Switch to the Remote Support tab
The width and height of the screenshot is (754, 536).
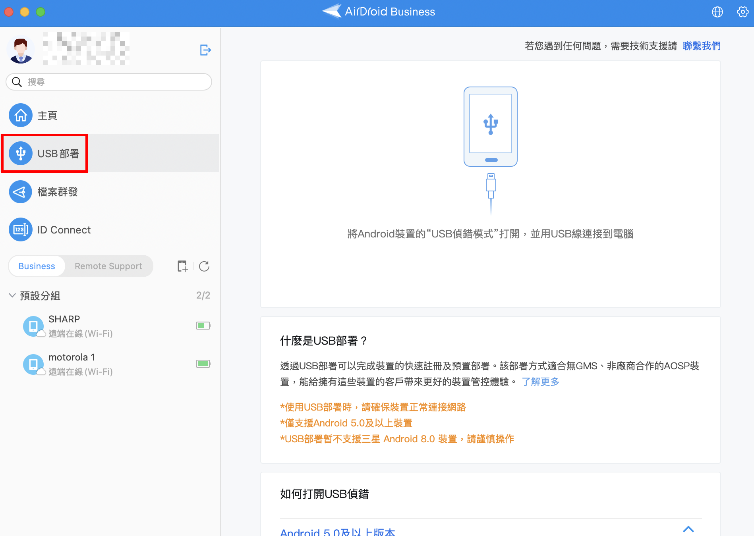108,266
